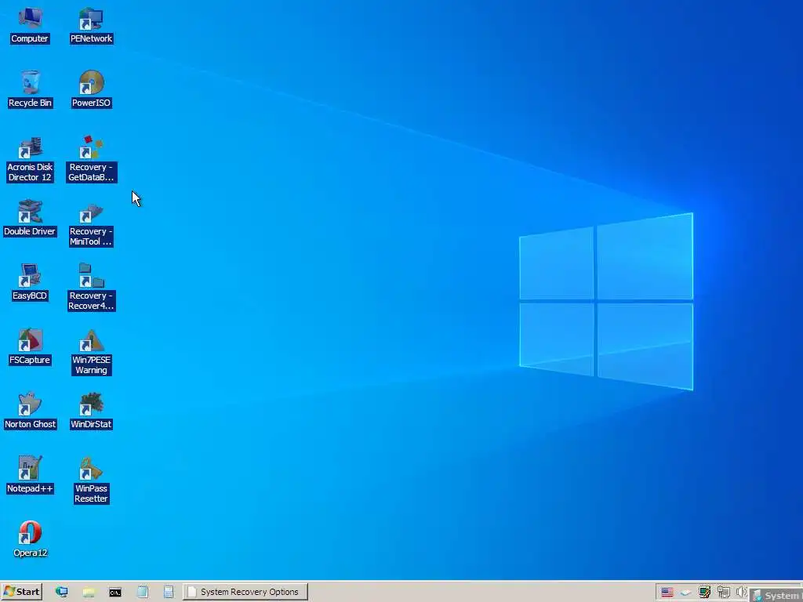Viewport: 803px width, 602px height.
Task: Select the PENetwork shortcut
Action: click(x=91, y=25)
